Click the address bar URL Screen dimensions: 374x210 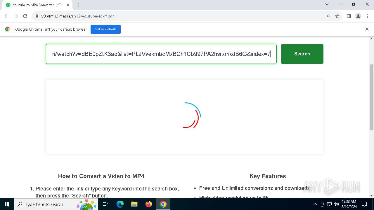point(78,16)
